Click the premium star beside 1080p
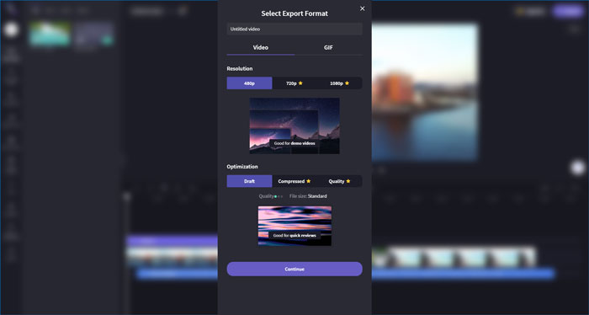This screenshot has height=315, width=589. point(347,83)
